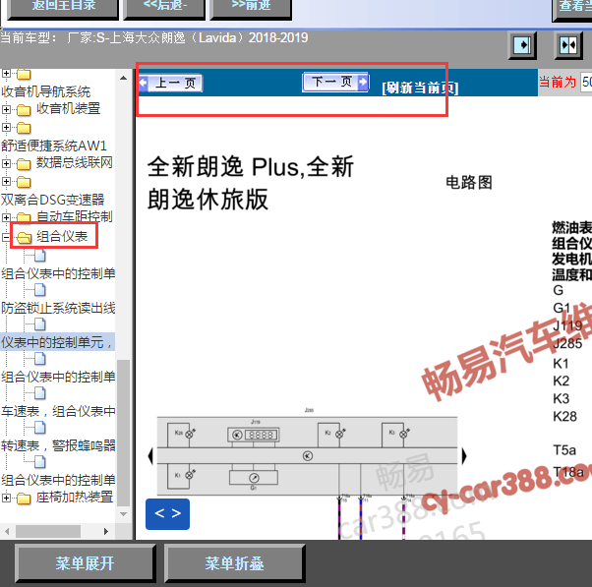Open highlighted 仪表中的控制单元 document
Viewport: 592px width, 587px height.
[57, 342]
